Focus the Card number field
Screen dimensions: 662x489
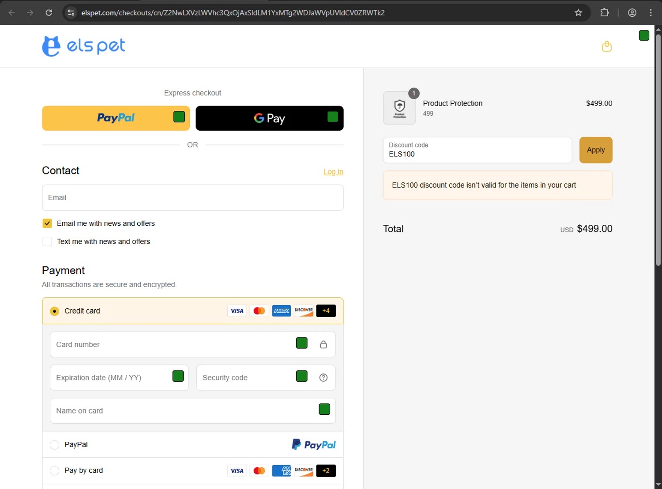click(193, 345)
